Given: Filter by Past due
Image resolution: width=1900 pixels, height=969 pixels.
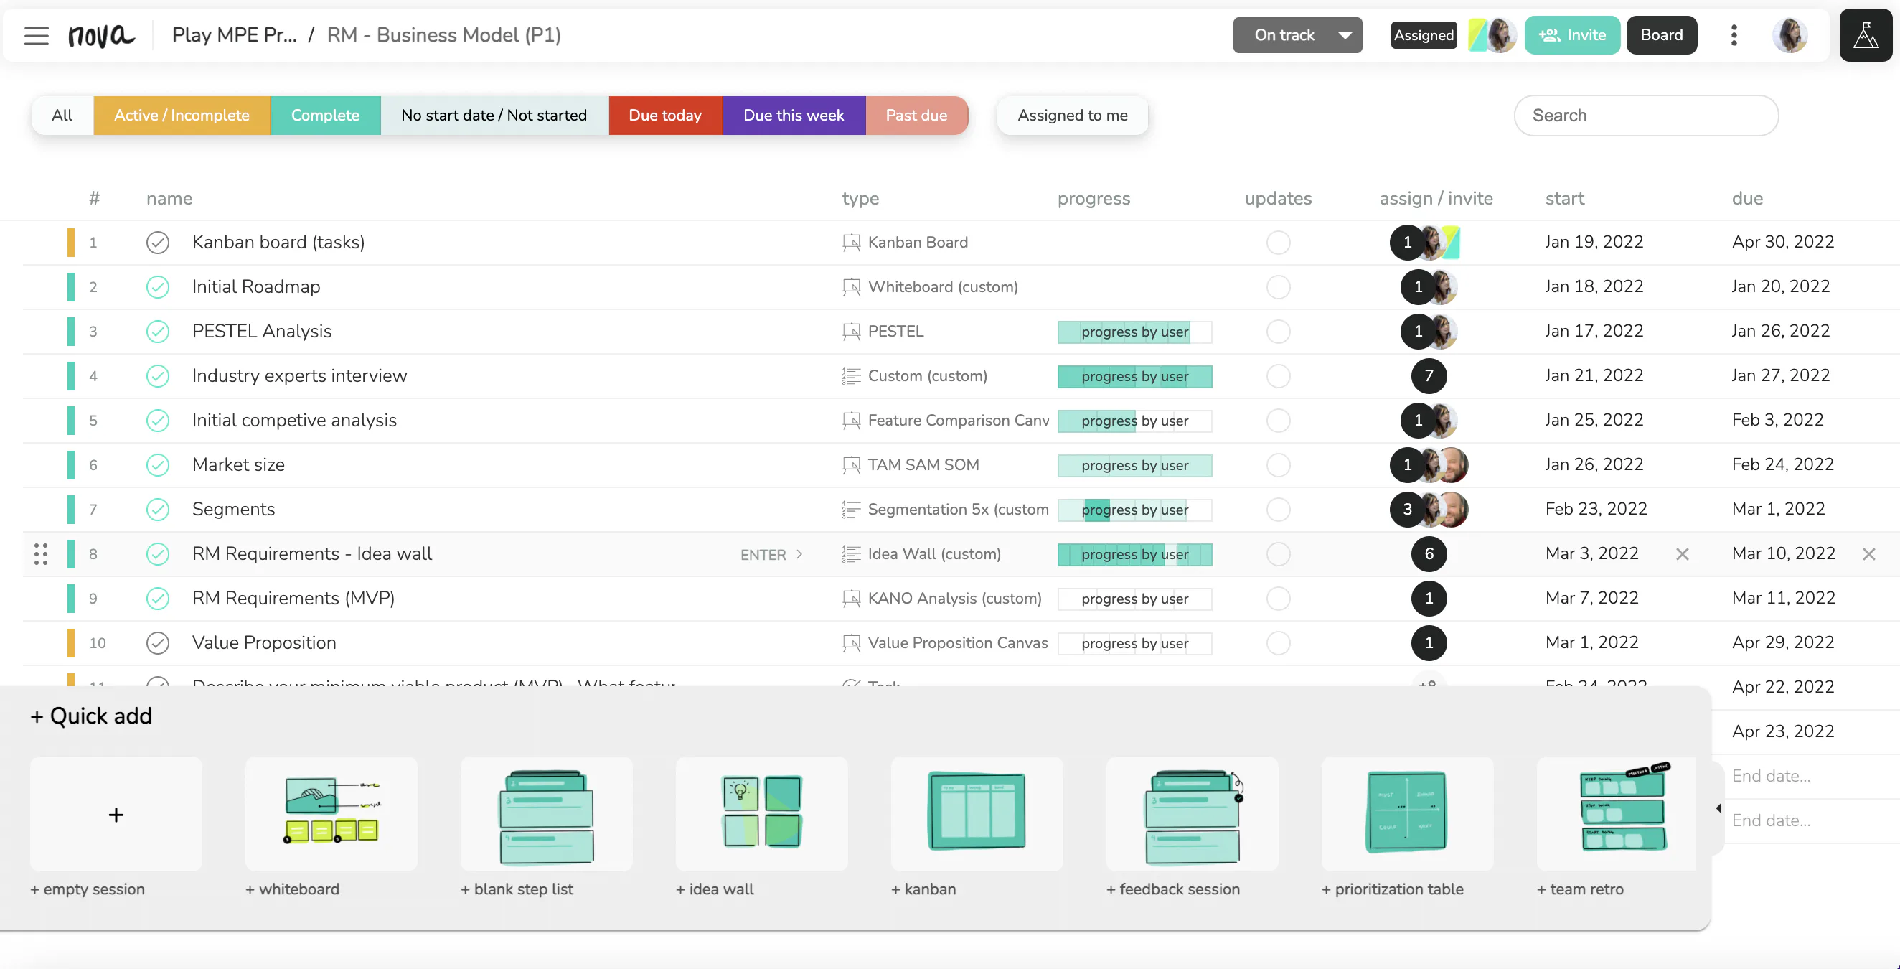Looking at the screenshot, I should (916, 115).
